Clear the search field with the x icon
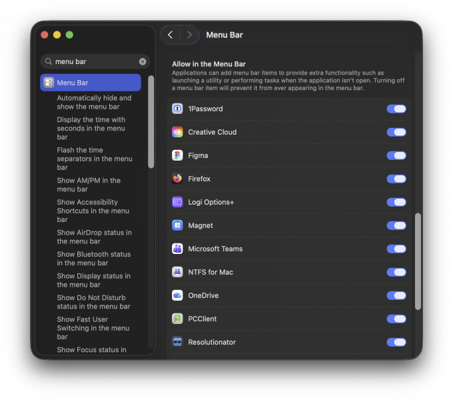 (143, 61)
